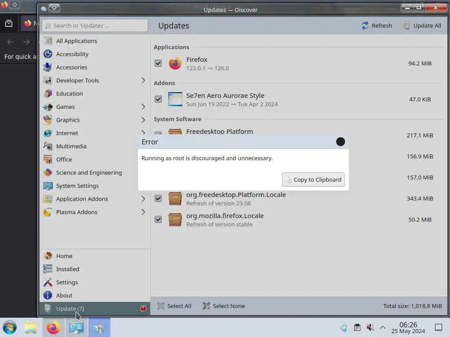Open All Applications category
The height and width of the screenshot is (337, 450).
point(95,41)
